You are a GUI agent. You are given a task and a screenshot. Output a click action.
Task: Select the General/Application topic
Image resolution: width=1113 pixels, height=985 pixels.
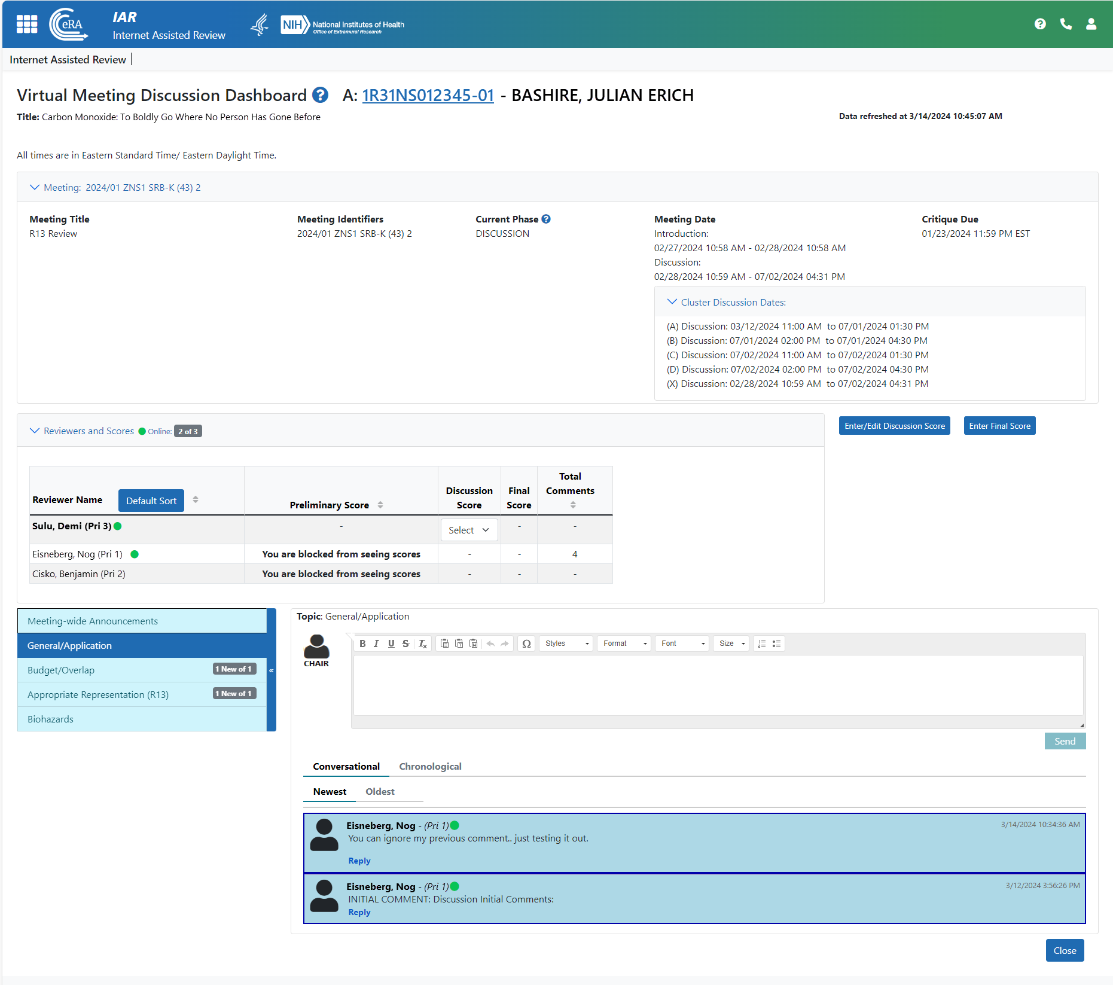(142, 645)
